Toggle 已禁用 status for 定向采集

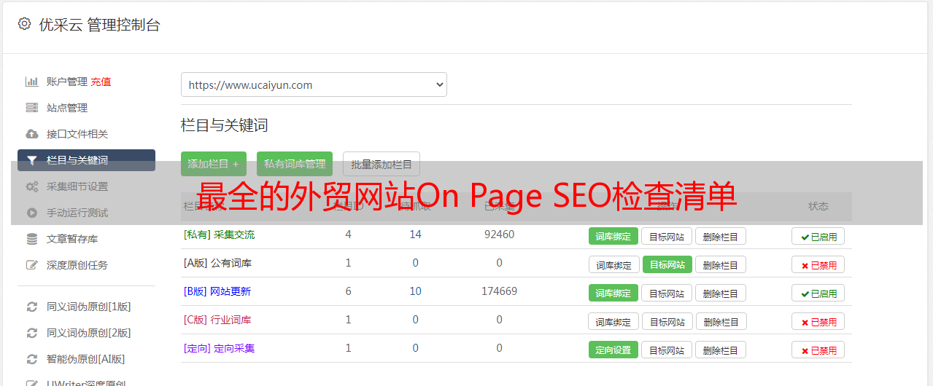pyautogui.click(x=818, y=350)
